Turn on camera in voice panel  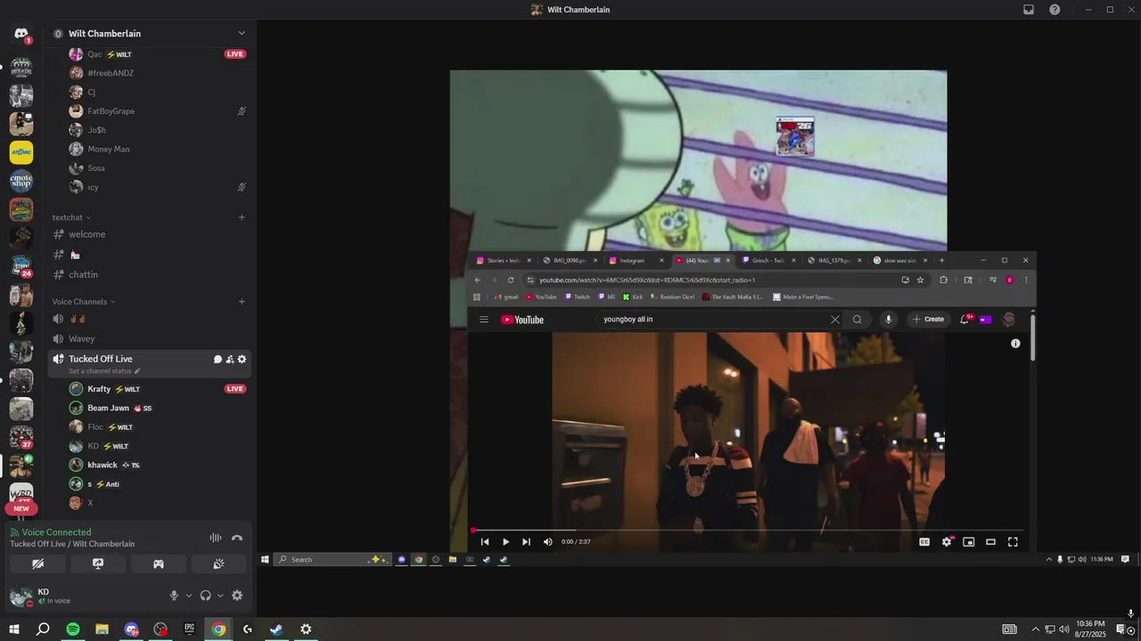point(37,564)
